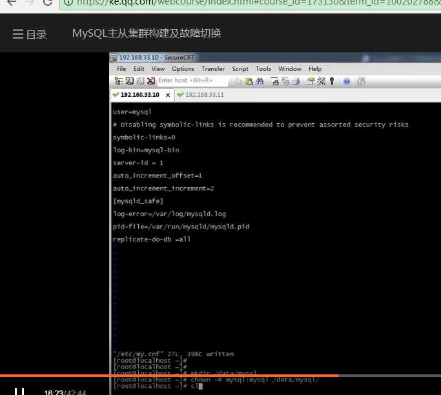This screenshot has width=441, height=395.
Task: Click the Enter host input field
Action: click(x=192, y=81)
